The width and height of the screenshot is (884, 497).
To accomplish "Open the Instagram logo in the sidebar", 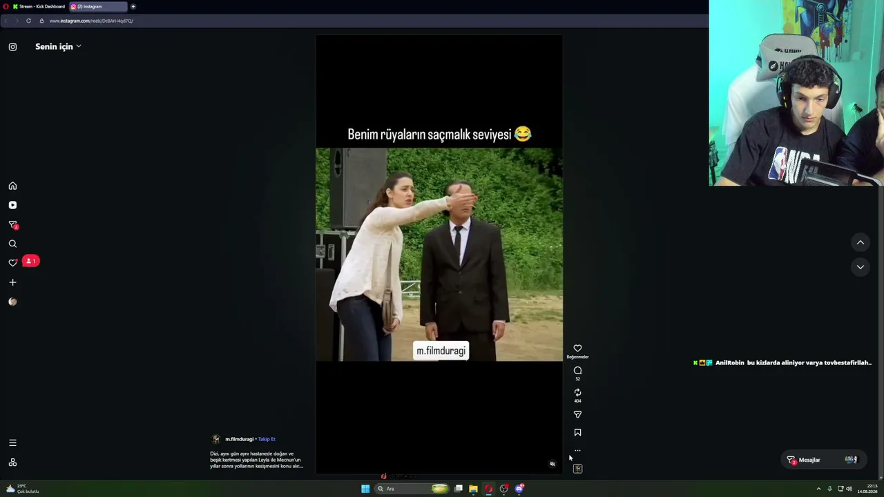I will tap(12, 47).
